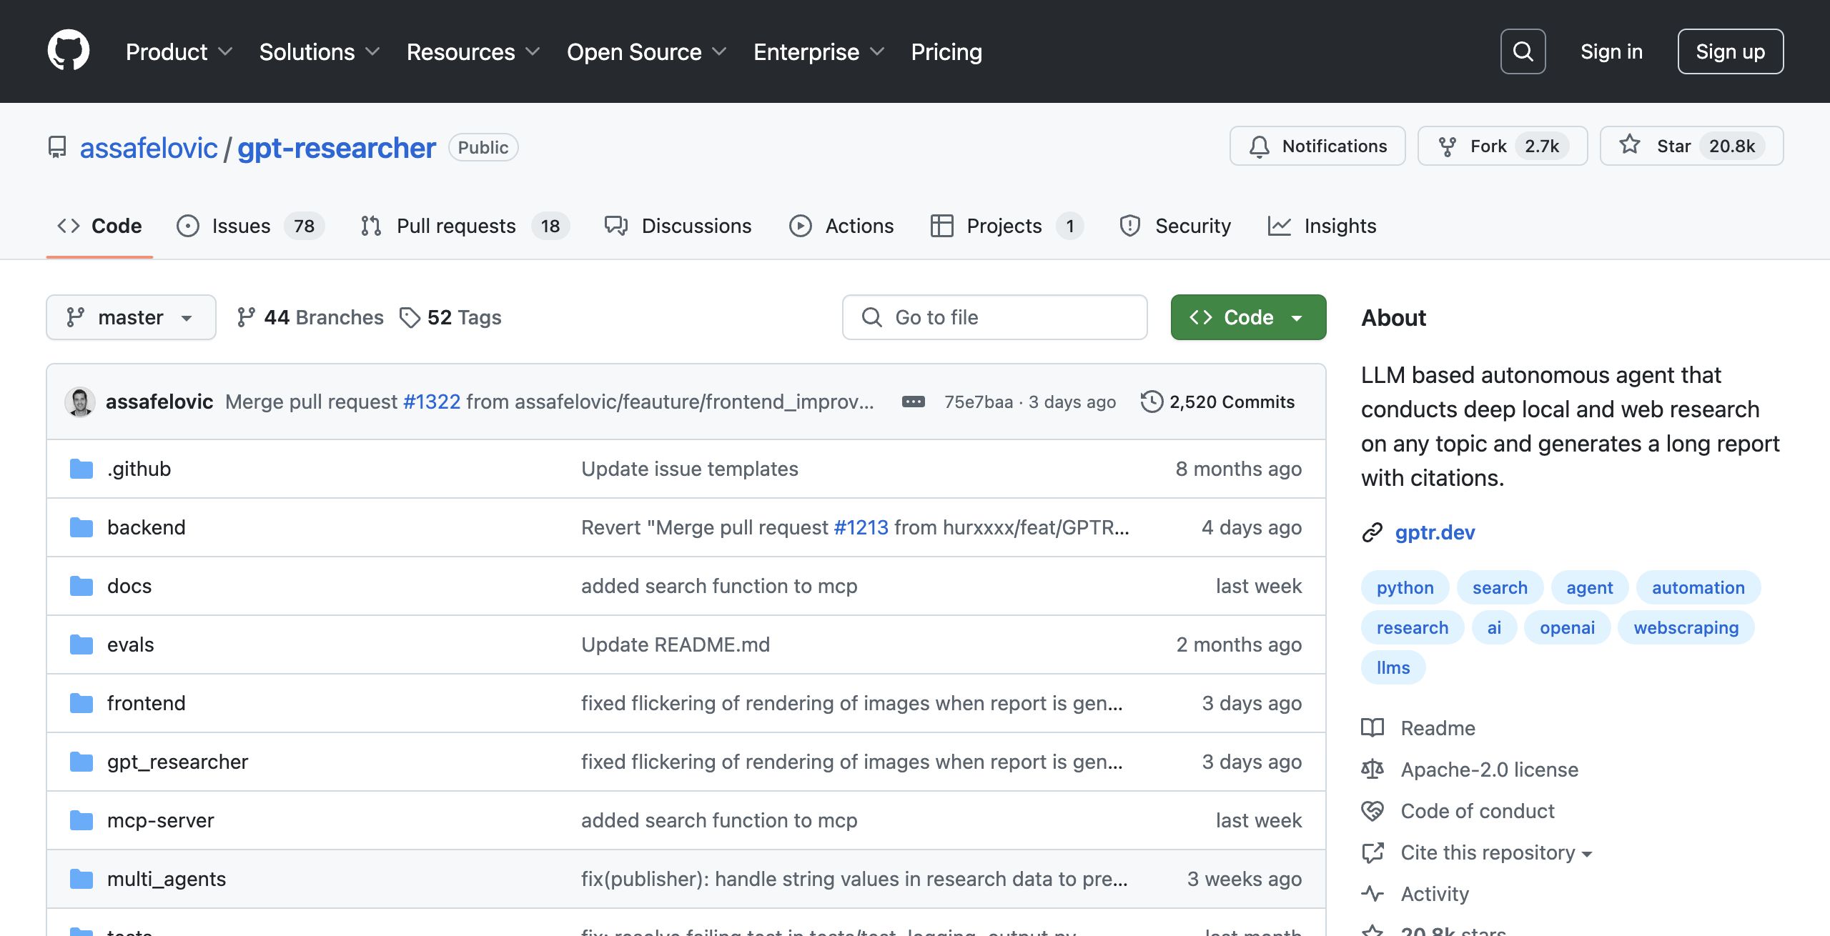Click assafelovic's avatar thumbnail

[x=80, y=402]
